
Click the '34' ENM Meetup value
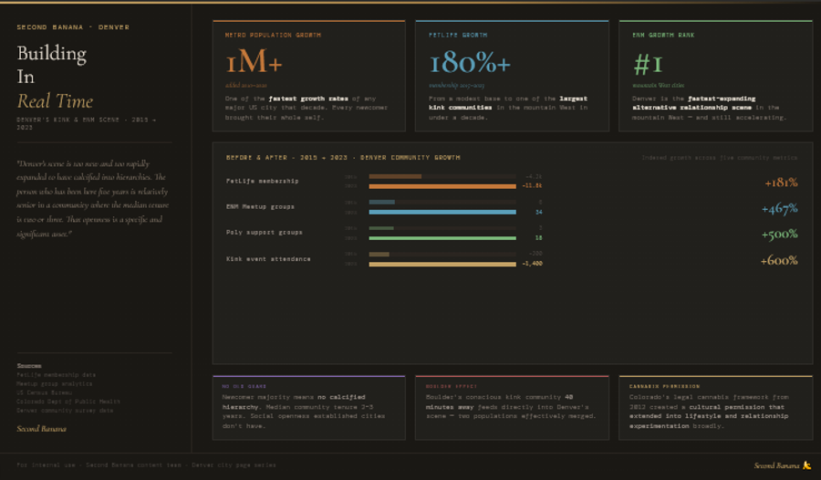coord(539,213)
